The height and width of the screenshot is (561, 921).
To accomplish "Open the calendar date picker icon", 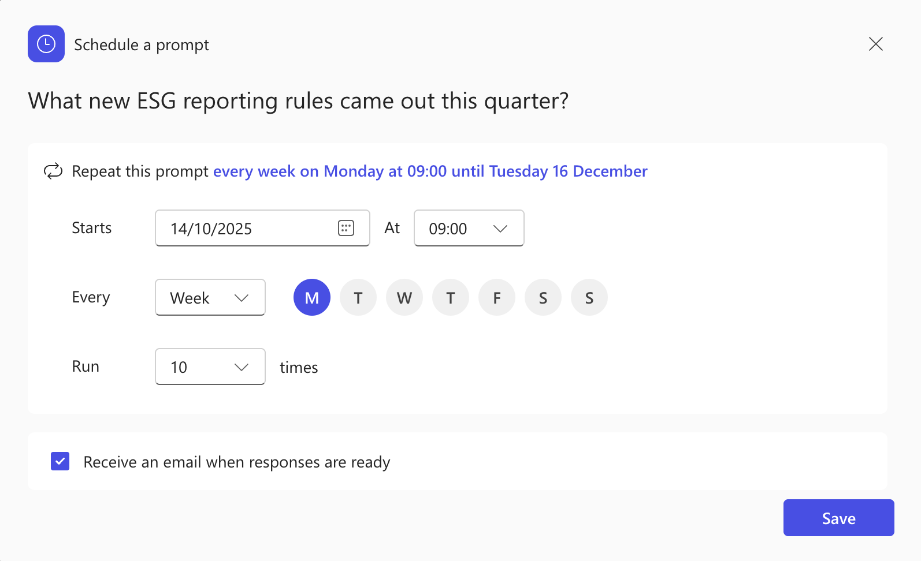I will (346, 228).
